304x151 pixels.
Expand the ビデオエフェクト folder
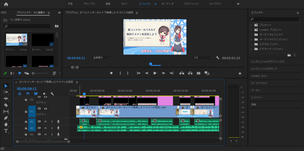tap(251, 44)
